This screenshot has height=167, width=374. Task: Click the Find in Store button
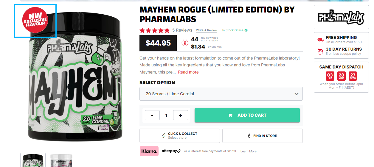coord(262,136)
